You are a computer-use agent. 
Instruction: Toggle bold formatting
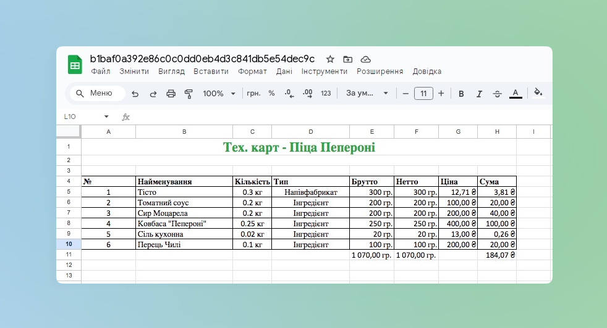coord(461,94)
